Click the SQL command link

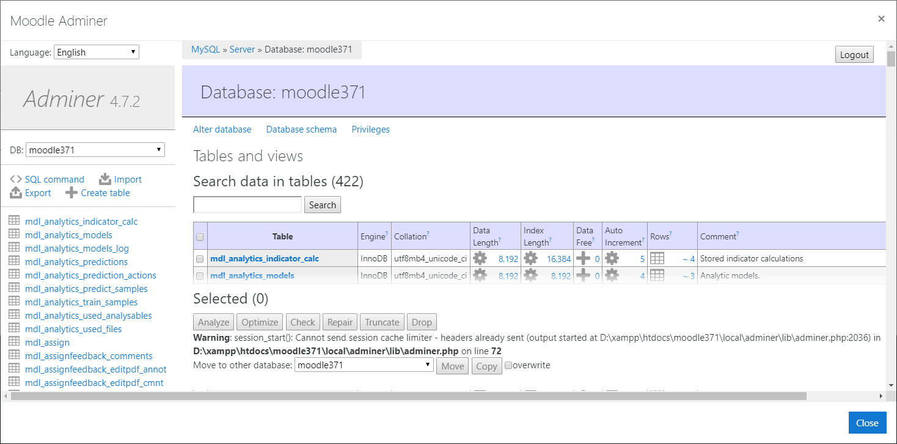pyautogui.click(x=54, y=179)
